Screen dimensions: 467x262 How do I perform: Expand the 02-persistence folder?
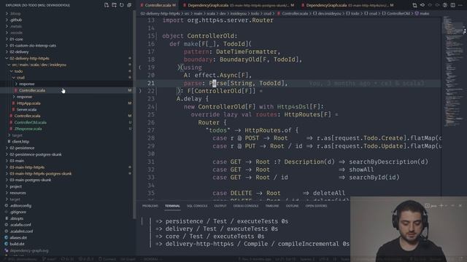7,148
